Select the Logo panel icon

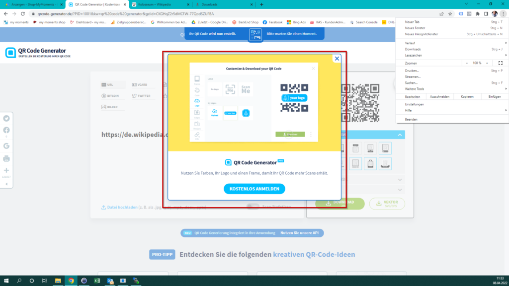click(x=197, y=102)
